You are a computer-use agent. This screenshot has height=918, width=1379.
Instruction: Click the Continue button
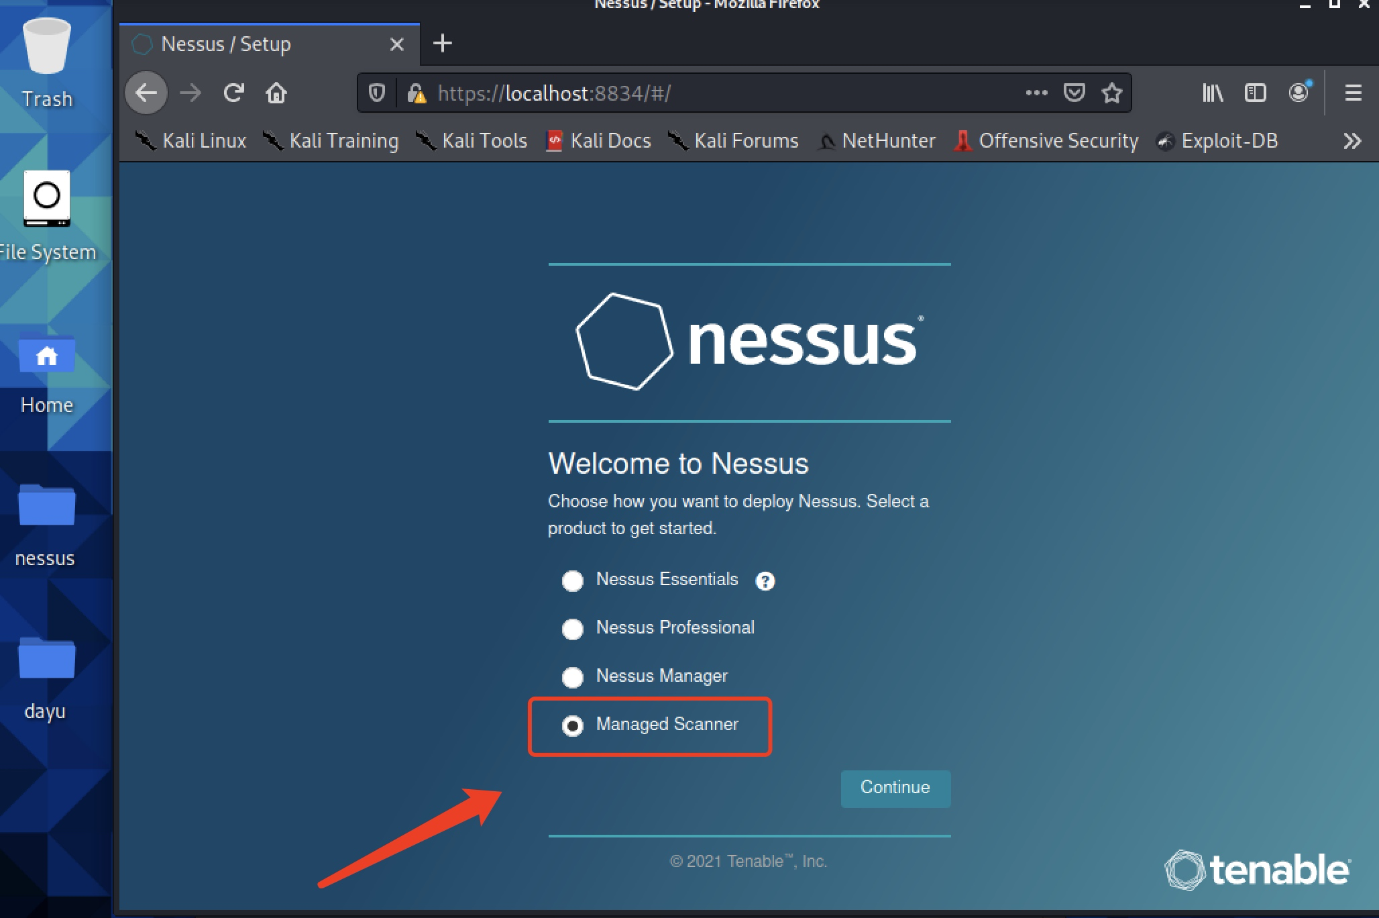point(895,788)
